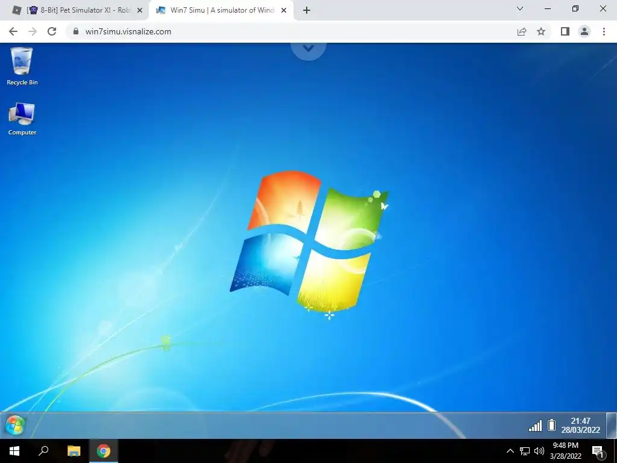The image size is (617, 463).
Task: Open Chrome's three-dot menu
Action: pyautogui.click(x=604, y=31)
